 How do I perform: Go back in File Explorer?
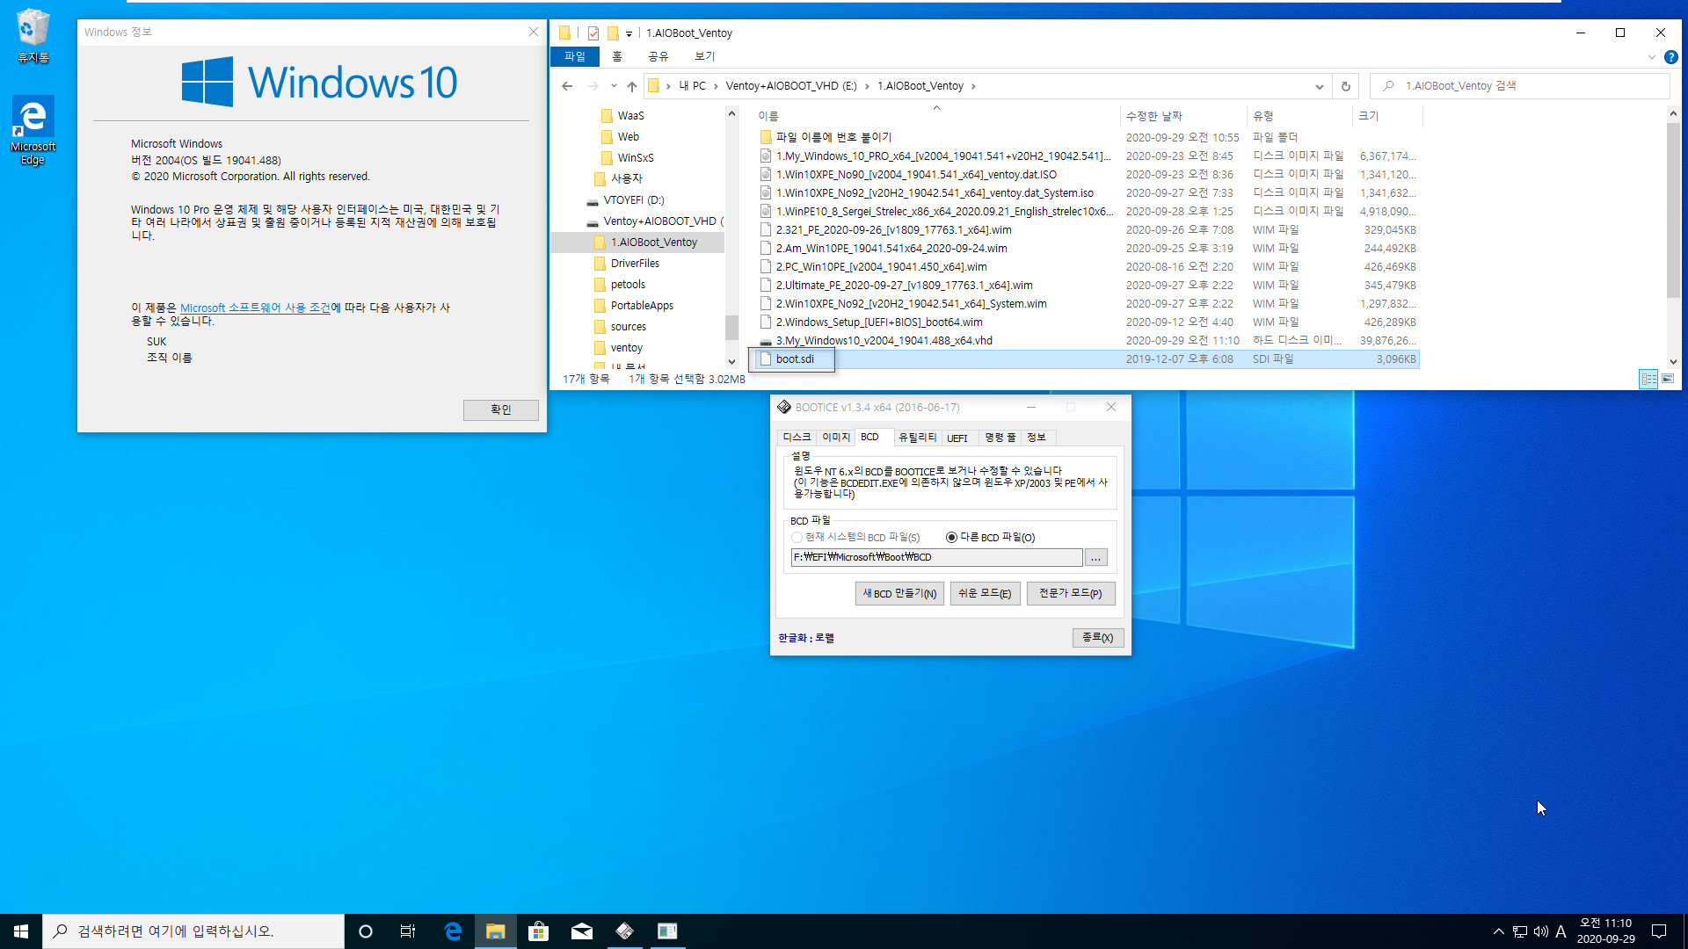[x=567, y=86]
